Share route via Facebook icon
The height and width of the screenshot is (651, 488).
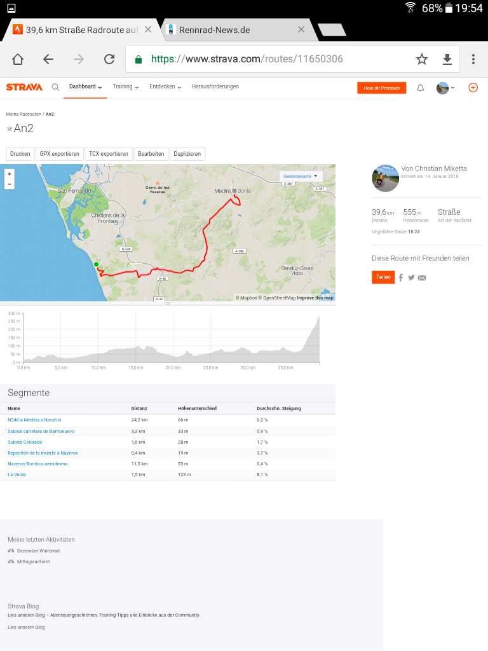coord(401,277)
